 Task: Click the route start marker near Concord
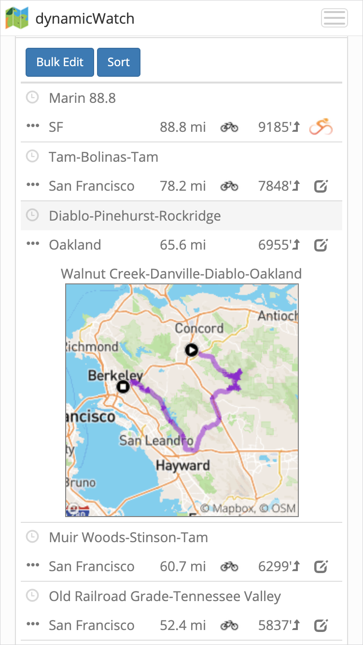(192, 350)
